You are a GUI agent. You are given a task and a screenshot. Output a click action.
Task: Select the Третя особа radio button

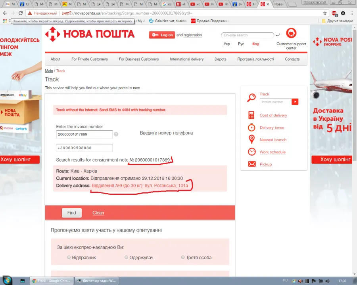[x=183, y=257]
